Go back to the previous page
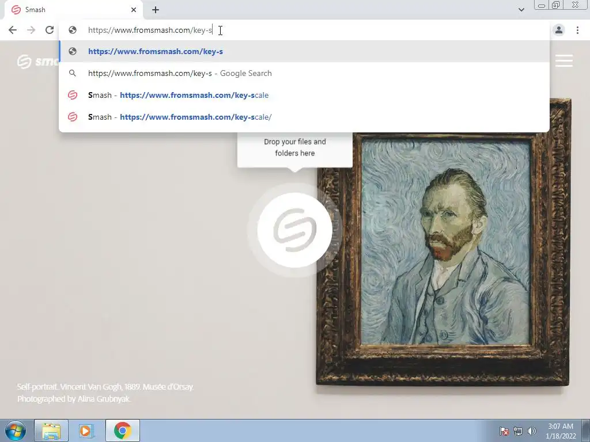This screenshot has height=442, width=590. (13, 30)
